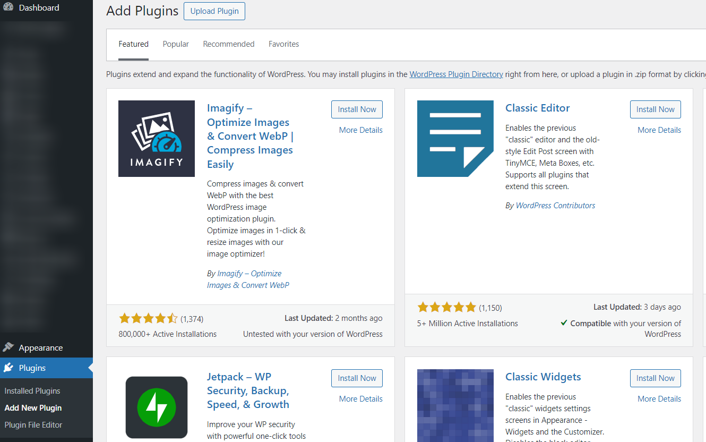Open the Classic Widgets plugin icon

pyautogui.click(x=455, y=405)
